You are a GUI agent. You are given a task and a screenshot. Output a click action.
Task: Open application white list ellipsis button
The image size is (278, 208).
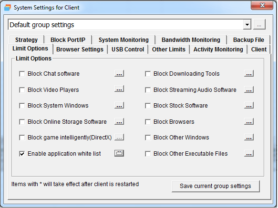[119, 153]
